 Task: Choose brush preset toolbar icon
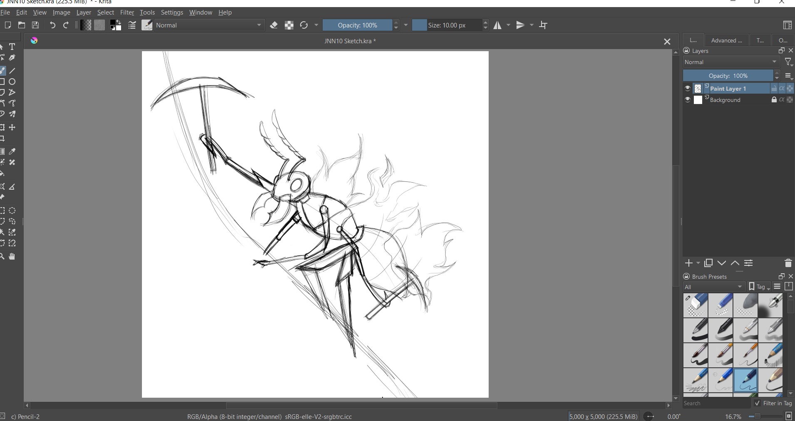click(147, 25)
